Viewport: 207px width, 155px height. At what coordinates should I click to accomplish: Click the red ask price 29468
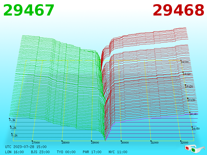pyautogui.click(x=179, y=10)
